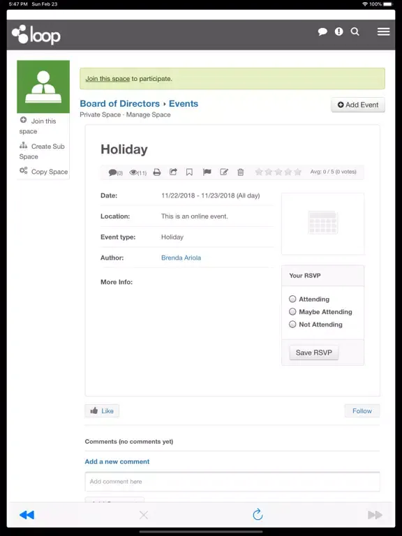Open the Loop logo home link
The height and width of the screenshot is (536, 402).
click(36, 35)
